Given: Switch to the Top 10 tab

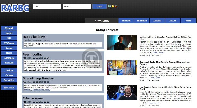Looking at the screenshot, I should coord(173,21).
